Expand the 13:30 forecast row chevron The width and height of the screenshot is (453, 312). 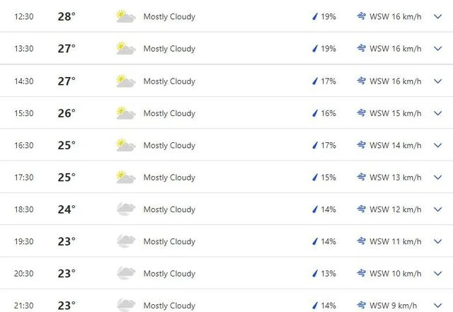click(x=437, y=49)
